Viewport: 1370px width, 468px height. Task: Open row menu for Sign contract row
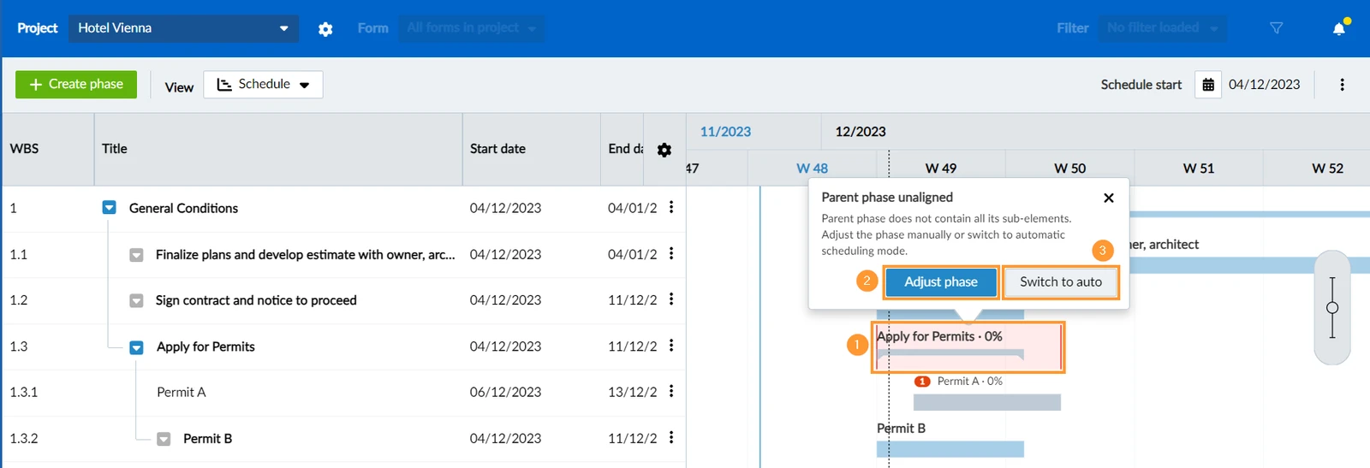671,299
